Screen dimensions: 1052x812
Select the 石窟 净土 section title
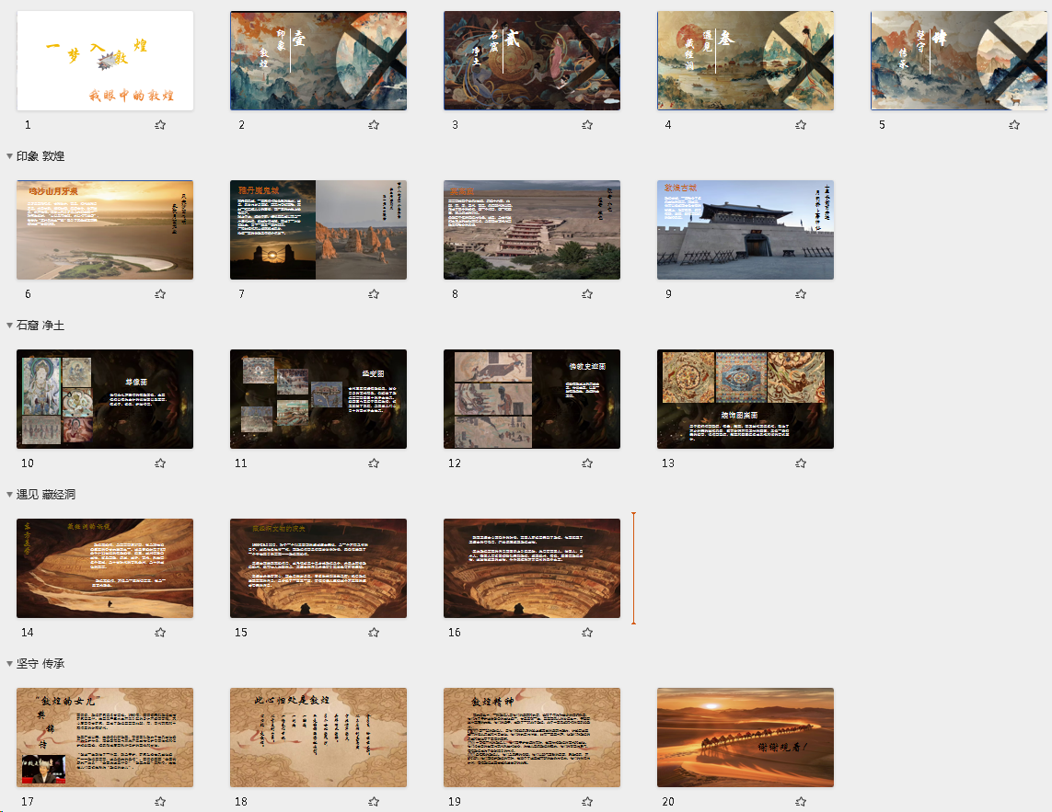(40, 326)
